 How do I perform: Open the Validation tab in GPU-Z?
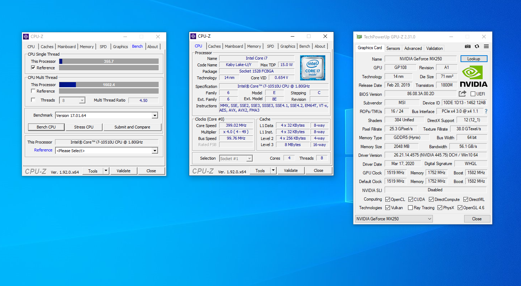pyautogui.click(x=434, y=48)
